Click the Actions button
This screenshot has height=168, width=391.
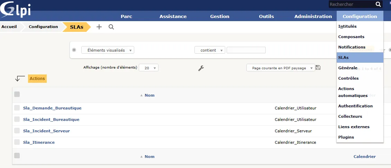tap(37, 78)
